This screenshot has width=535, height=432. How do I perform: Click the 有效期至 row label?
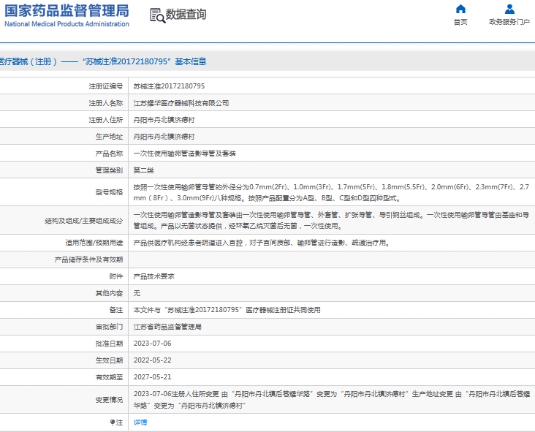click(109, 377)
